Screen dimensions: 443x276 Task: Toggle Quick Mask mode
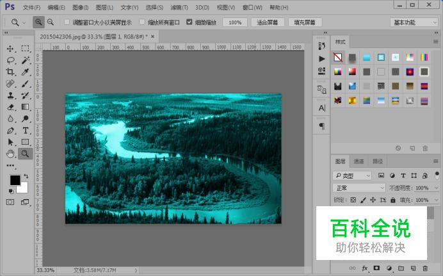(x=10, y=202)
